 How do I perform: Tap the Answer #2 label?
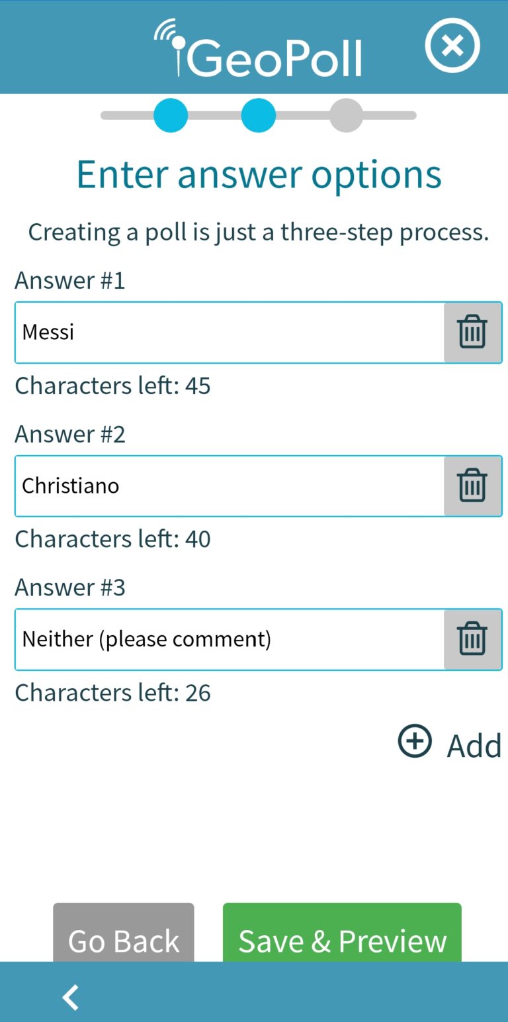tap(70, 434)
